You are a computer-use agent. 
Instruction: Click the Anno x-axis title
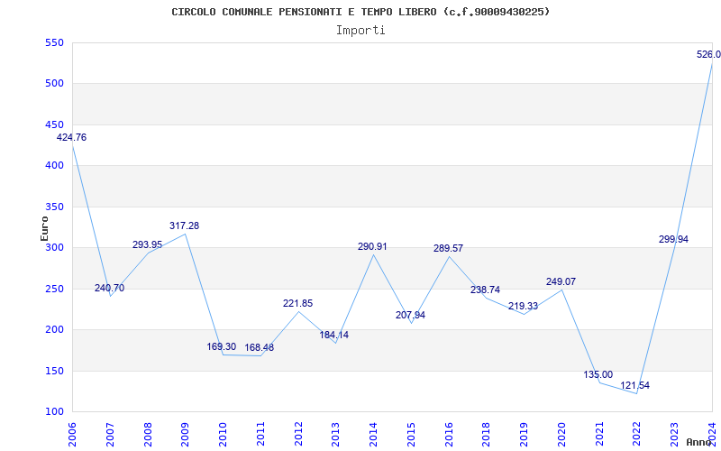[699, 442]
